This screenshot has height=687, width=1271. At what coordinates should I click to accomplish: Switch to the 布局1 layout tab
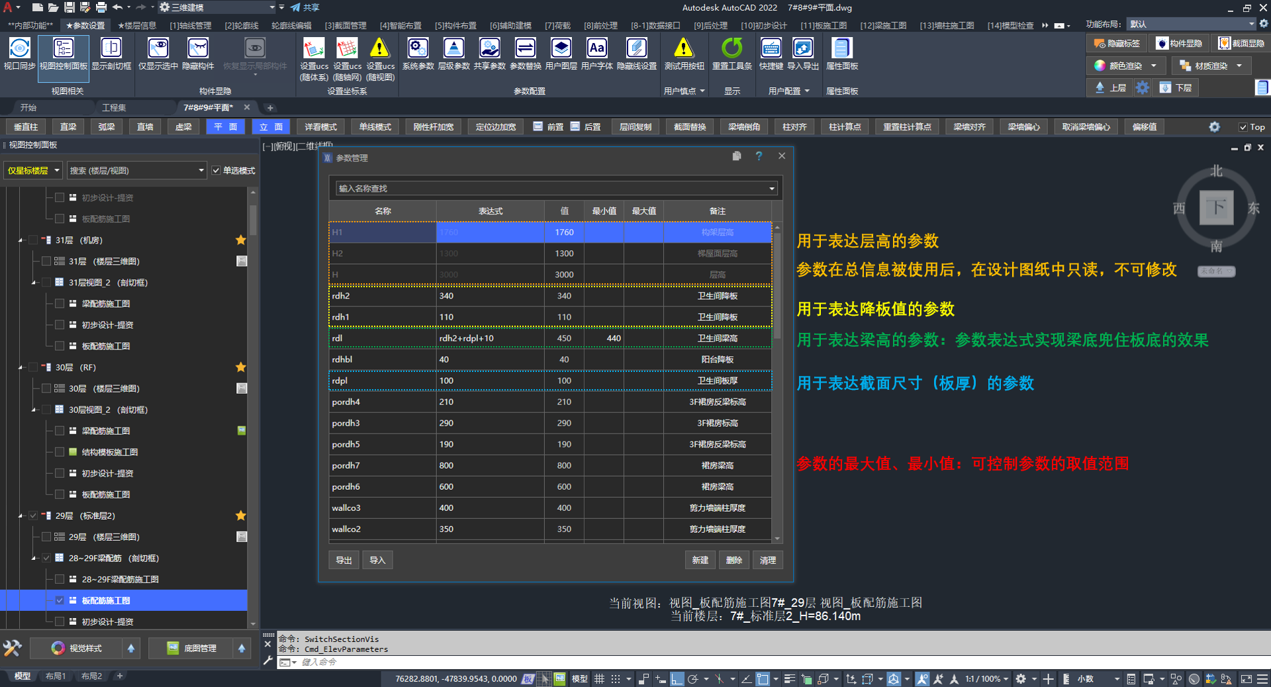56,676
